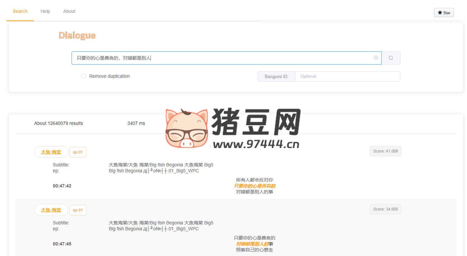Viewport: 467px width, 256px height.
Task: Click the Bangumi ID: label
Action: (276, 76)
